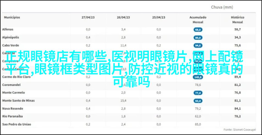
Task: Select the 94,6 badge in Cabo Verde row
Action: point(198,45)
